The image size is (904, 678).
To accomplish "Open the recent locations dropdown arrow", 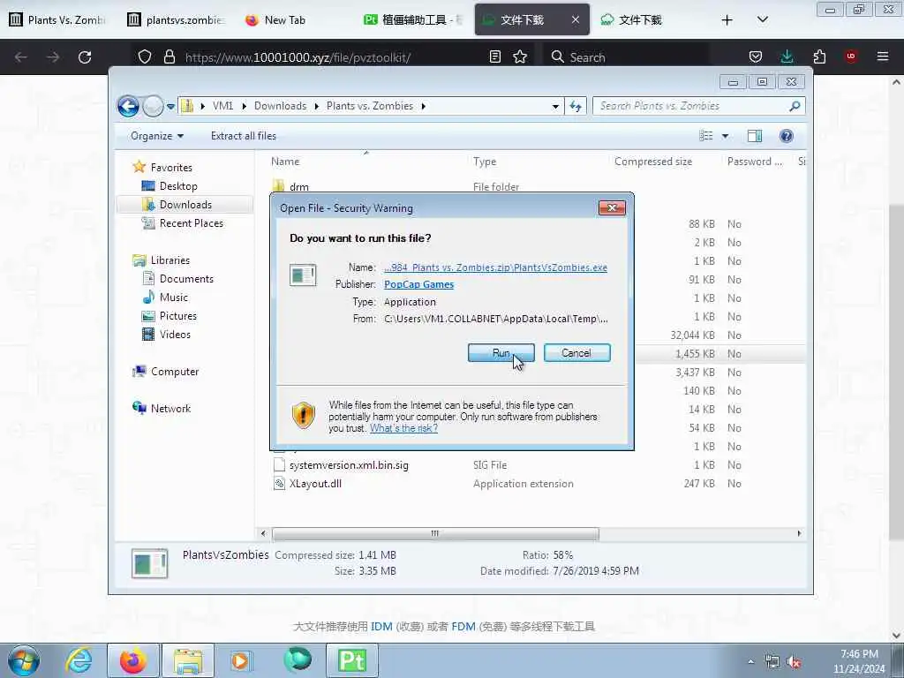I will coord(170,107).
